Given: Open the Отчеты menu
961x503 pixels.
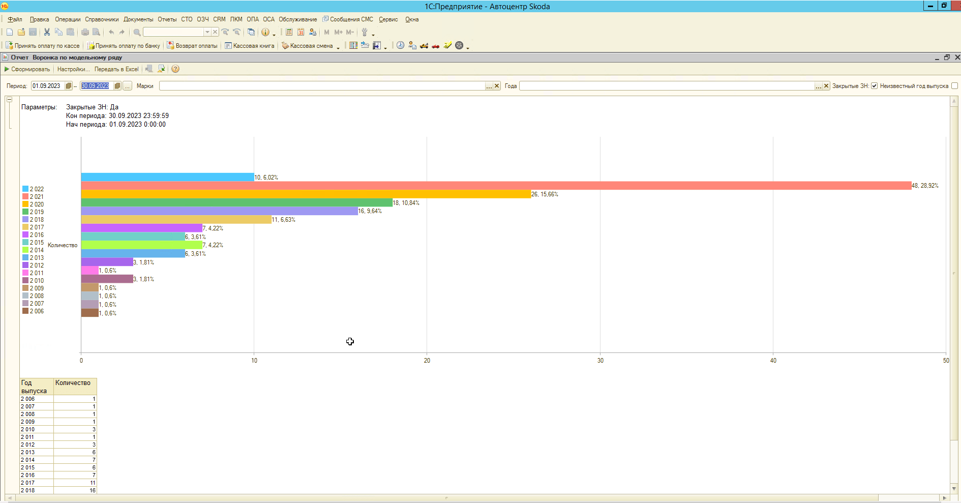Looking at the screenshot, I should [167, 19].
